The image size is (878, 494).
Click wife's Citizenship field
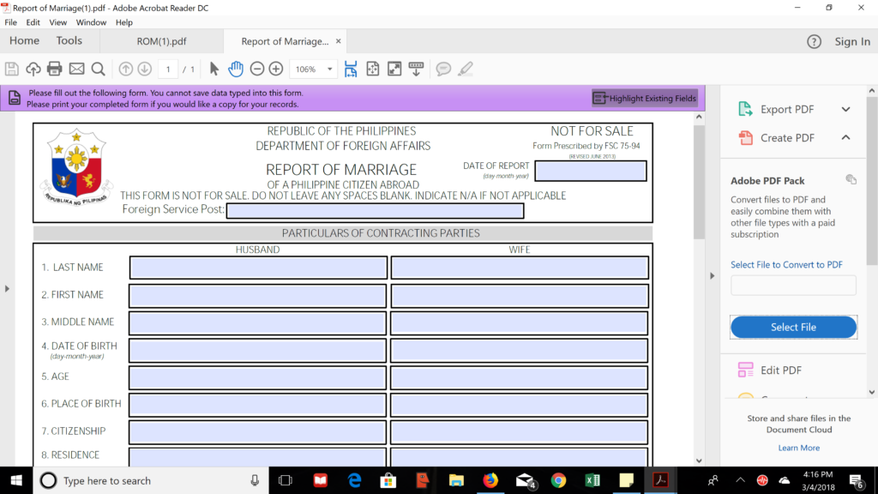(520, 432)
